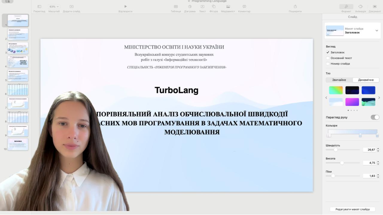
Task: Select the Динамічне background tab
Action: (x=366, y=80)
